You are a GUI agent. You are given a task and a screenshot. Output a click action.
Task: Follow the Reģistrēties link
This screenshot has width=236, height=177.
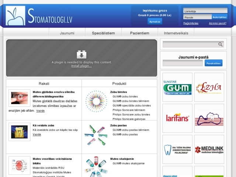[x=191, y=23]
